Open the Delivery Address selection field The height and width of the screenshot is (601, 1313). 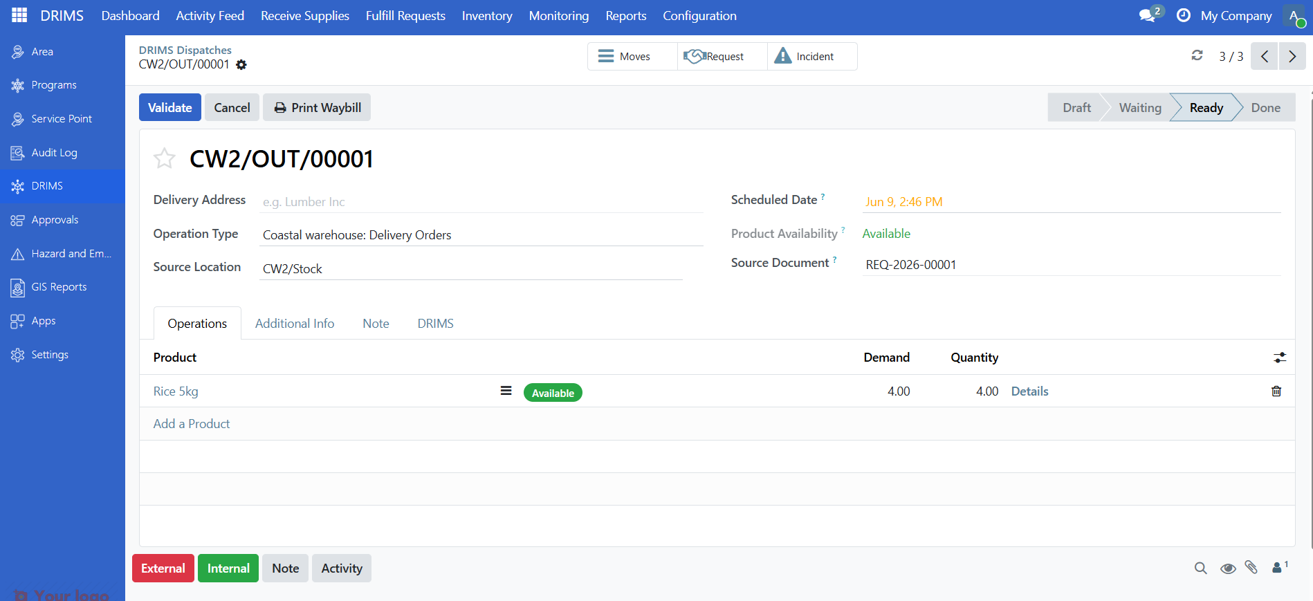481,202
